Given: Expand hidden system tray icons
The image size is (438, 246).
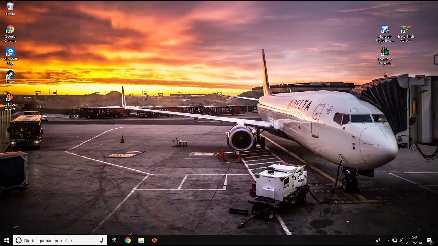Looking at the screenshot, I should click(388, 241).
